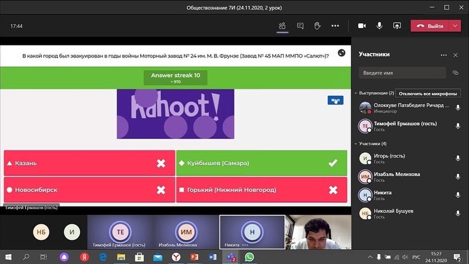Select answer Горький (Нижний Новгород)
This screenshot has height=264, width=469.
[262, 190]
